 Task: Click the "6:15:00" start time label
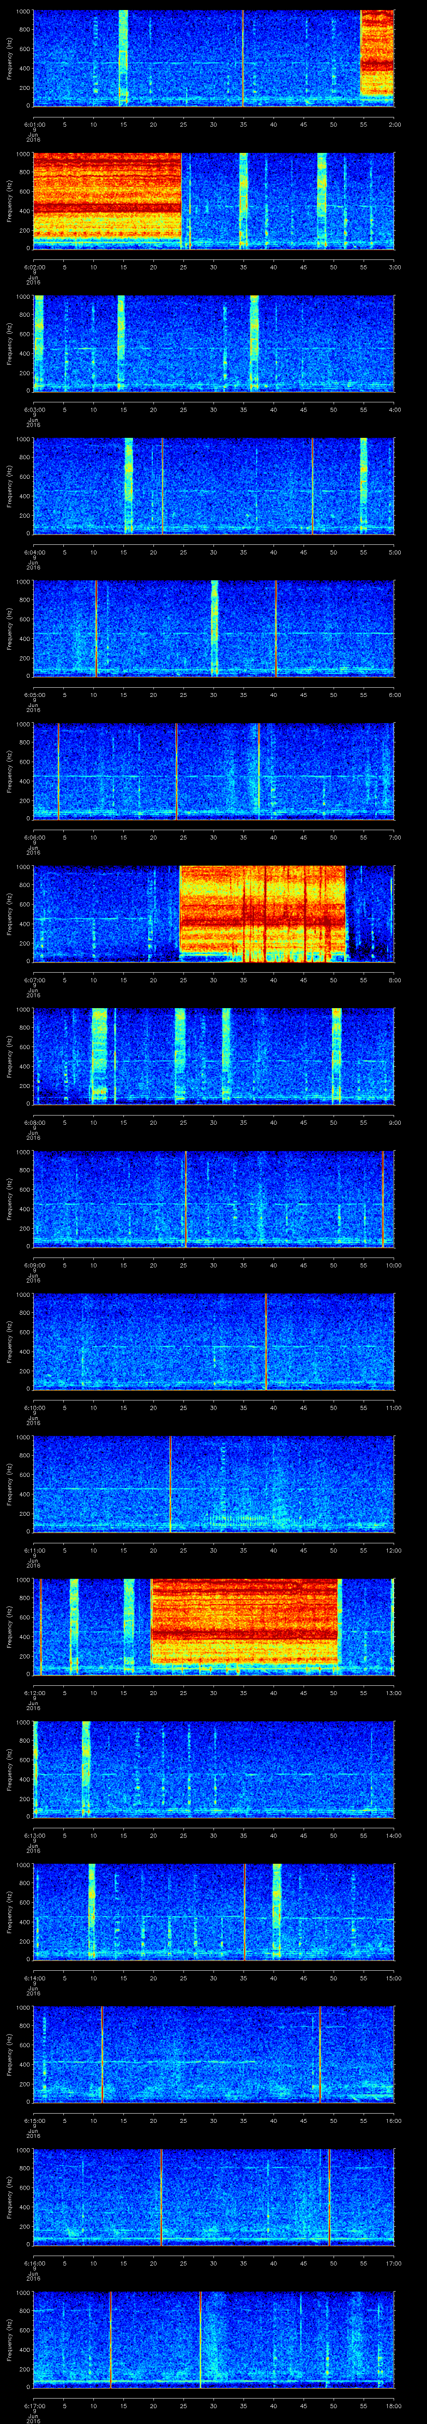[34, 2120]
